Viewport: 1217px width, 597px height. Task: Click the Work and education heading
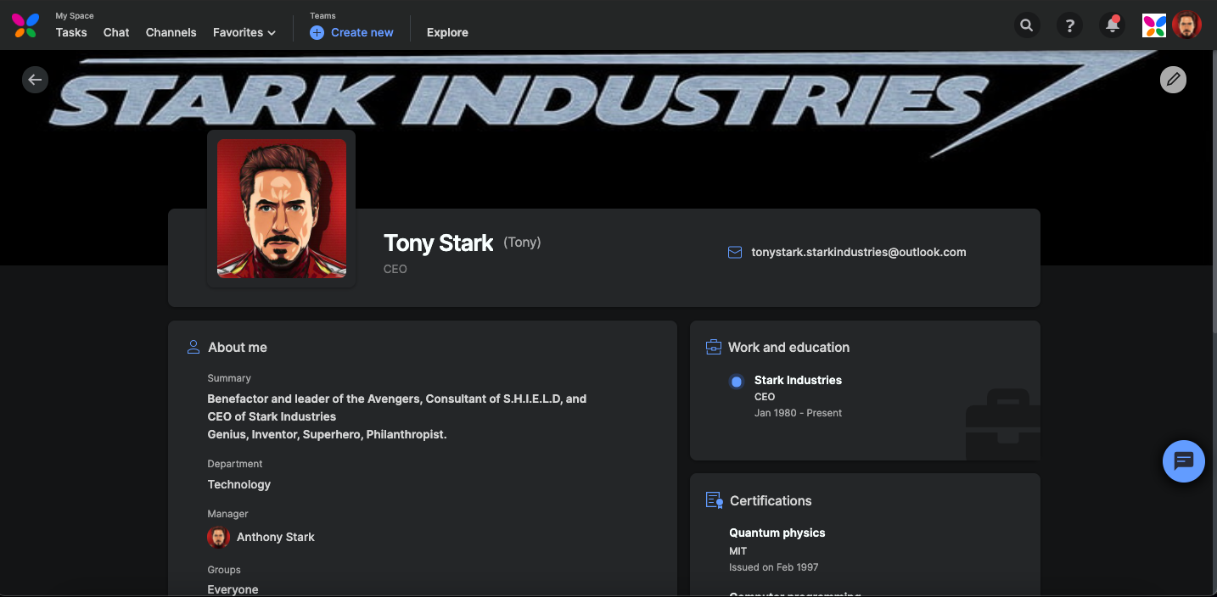[788, 347]
